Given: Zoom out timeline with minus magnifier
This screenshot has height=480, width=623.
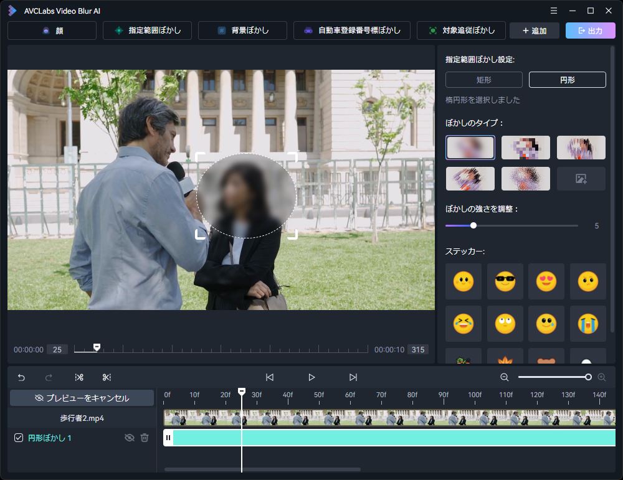Looking at the screenshot, I should [x=505, y=377].
